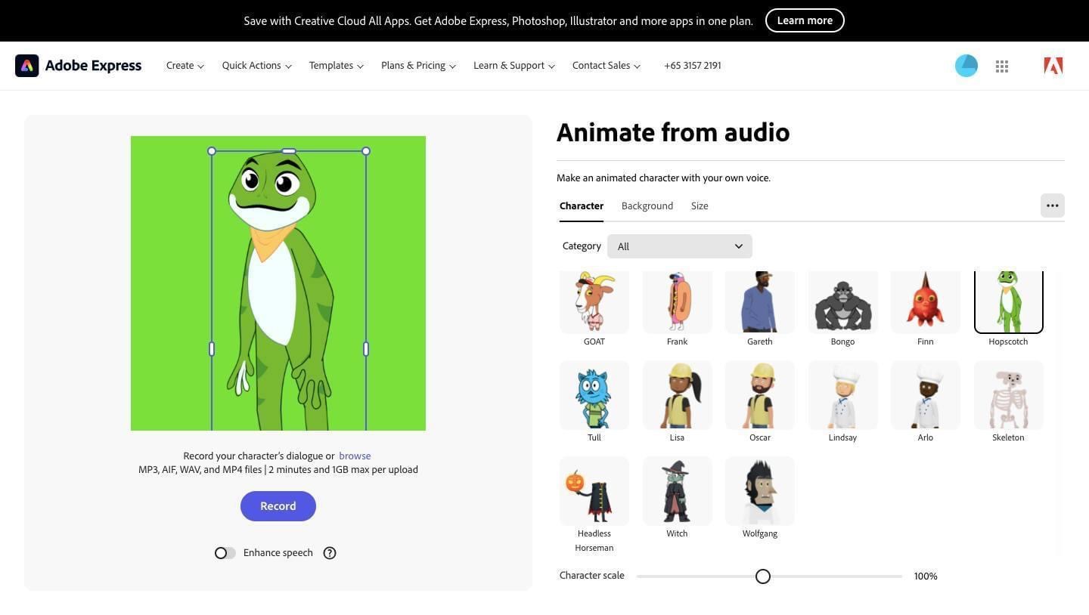This screenshot has height=615, width=1089.
Task: Click the right-middle selection handle on preview
Action: click(x=366, y=349)
